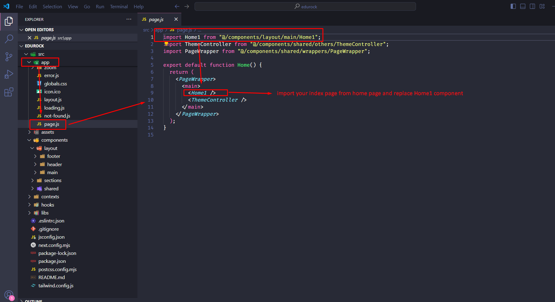Image resolution: width=555 pixels, height=302 pixels.
Task: Open the Source Control view icon
Action: [x=9, y=57]
